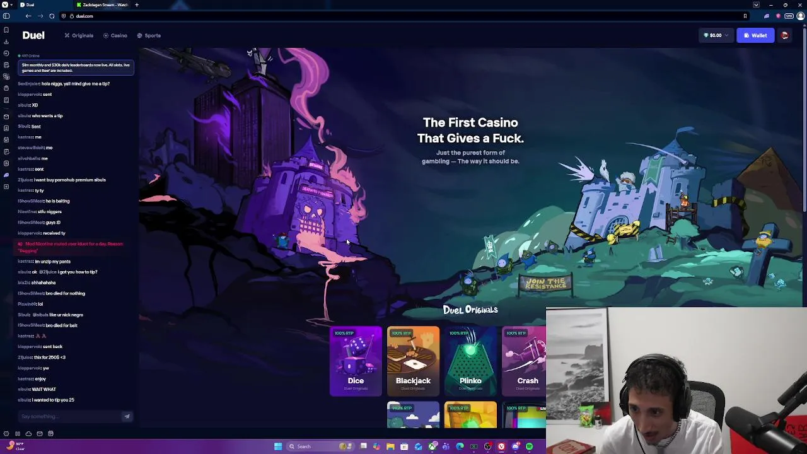
Task: Open the browser notes panel icon
Action: [x=6, y=65]
